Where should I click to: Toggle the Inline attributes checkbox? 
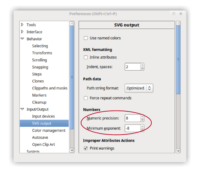click(86, 57)
